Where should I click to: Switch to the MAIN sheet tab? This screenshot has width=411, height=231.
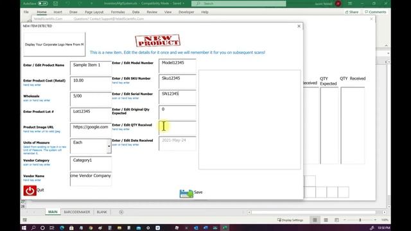click(x=53, y=212)
